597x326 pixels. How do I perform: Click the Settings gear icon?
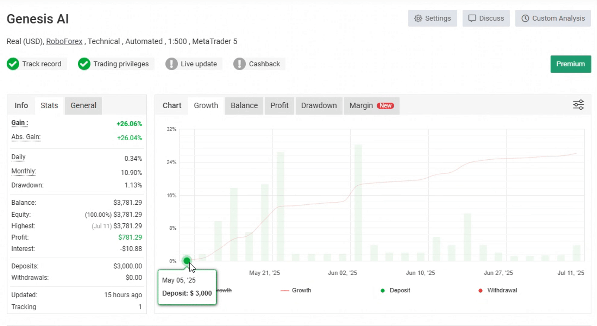click(x=418, y=18)
